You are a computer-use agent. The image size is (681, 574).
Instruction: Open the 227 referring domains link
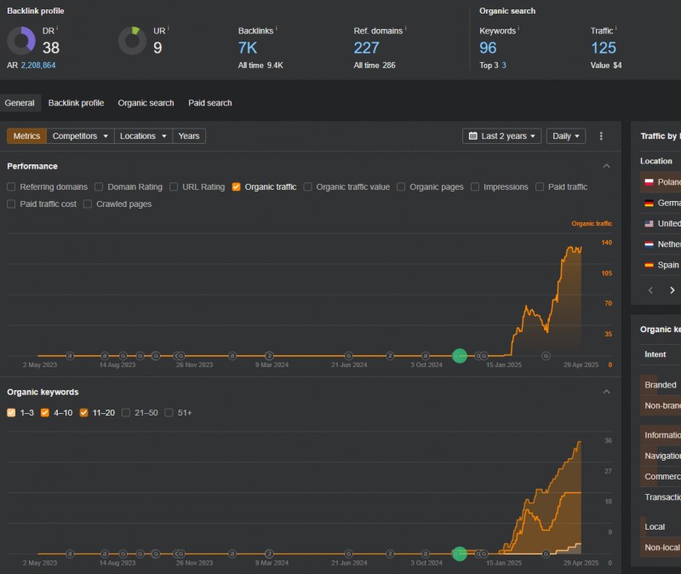[366, 48]
